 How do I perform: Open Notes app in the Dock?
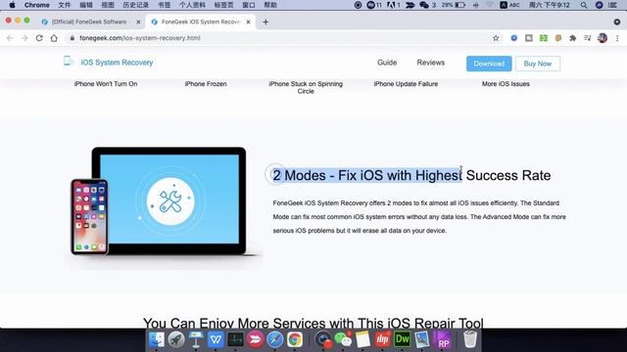(x=362, y=339)
